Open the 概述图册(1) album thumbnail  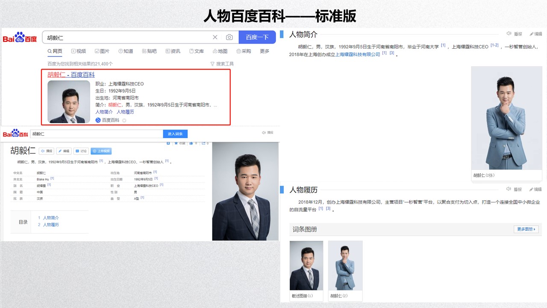pyautogui.click(x=306, y=266)
